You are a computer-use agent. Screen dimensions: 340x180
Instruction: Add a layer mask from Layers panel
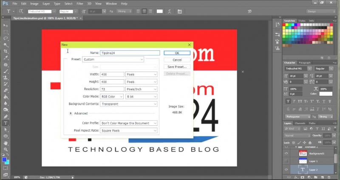pyautogui.click(x=302, y=177)
